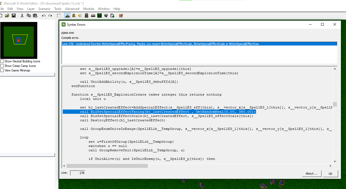Open the Import Manager page icon

point(112,16)
